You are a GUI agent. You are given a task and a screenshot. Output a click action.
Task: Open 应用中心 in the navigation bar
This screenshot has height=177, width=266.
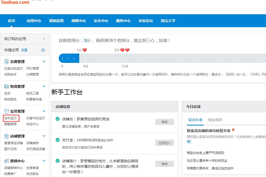[34, 21]
